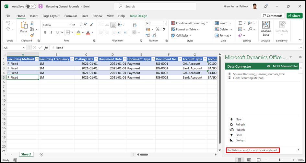Apply the yellow Fill Color
306x163 pixels.
(x=78, y=32)
